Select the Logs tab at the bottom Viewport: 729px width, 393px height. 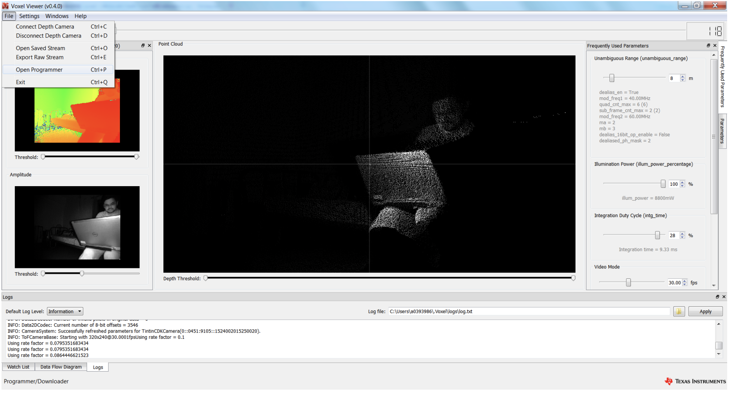[x=98, y=367]
